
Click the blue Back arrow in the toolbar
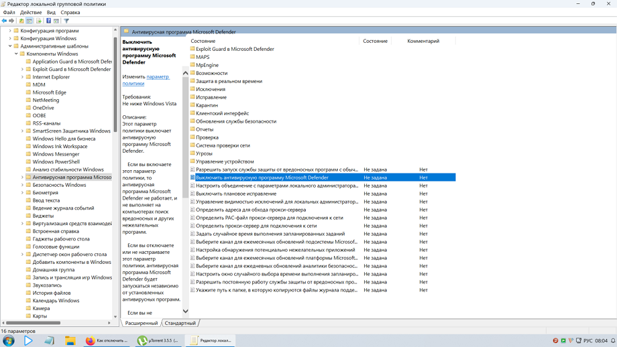click(5, 21)
